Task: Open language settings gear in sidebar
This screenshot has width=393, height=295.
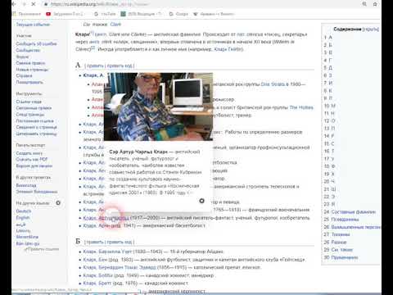Action: tap(58, 203)
